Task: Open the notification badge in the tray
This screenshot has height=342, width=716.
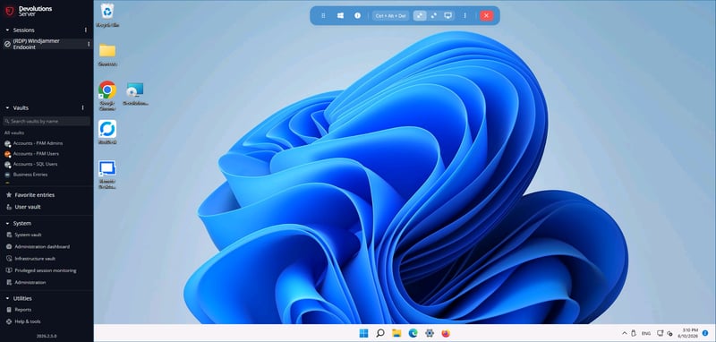Action: 705,333
